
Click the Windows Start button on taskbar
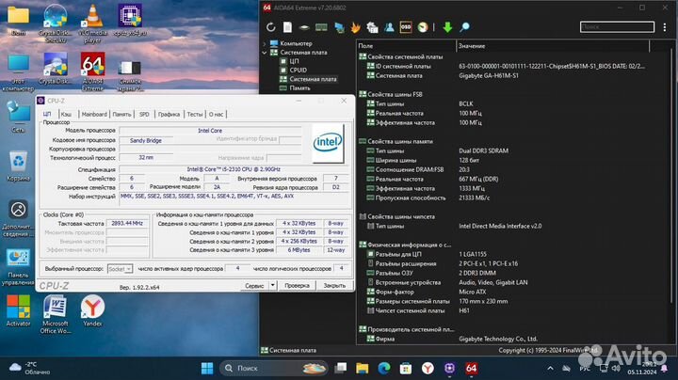[x=207, y=369]
